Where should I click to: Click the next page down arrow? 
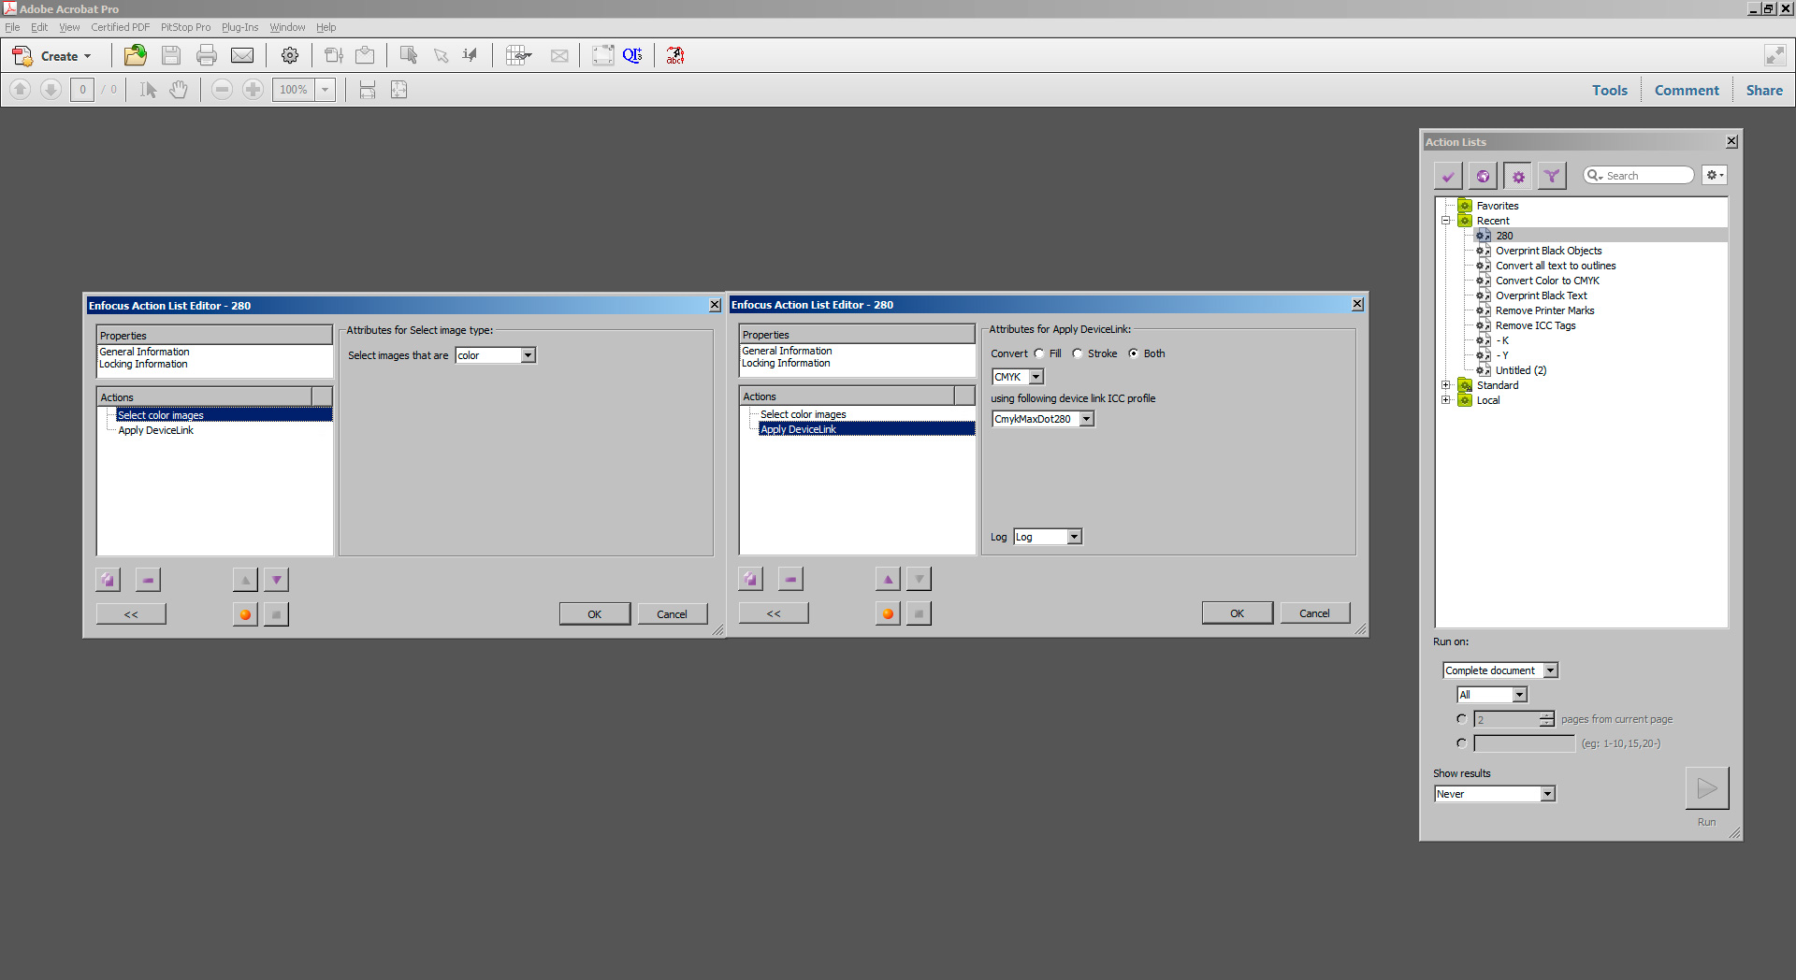coord(51,90)
